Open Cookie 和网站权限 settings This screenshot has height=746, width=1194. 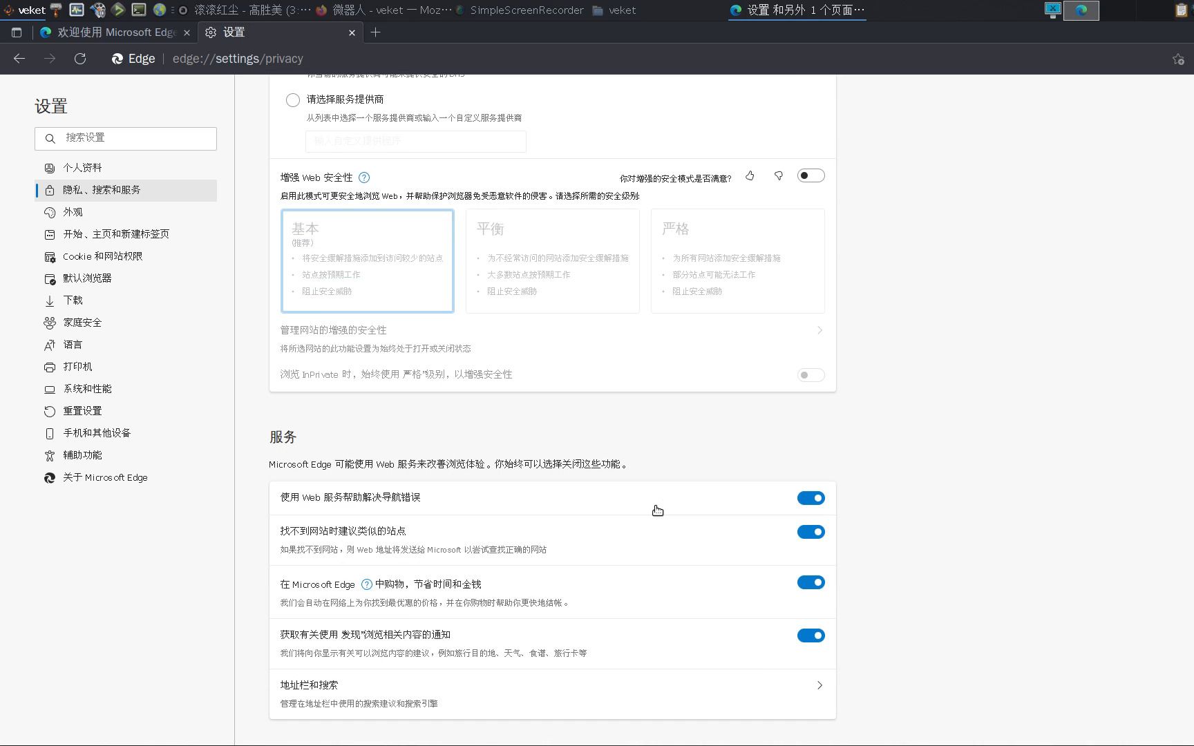tap(101, 256)
